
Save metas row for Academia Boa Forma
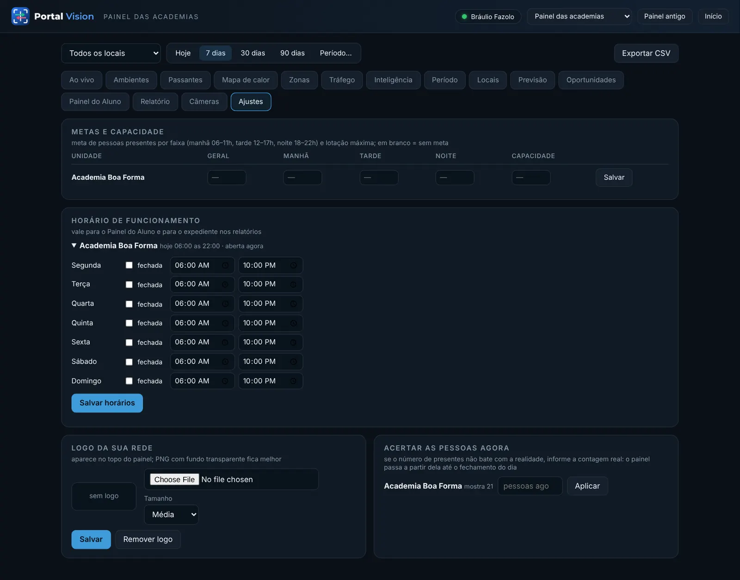[x=614, y=178]
